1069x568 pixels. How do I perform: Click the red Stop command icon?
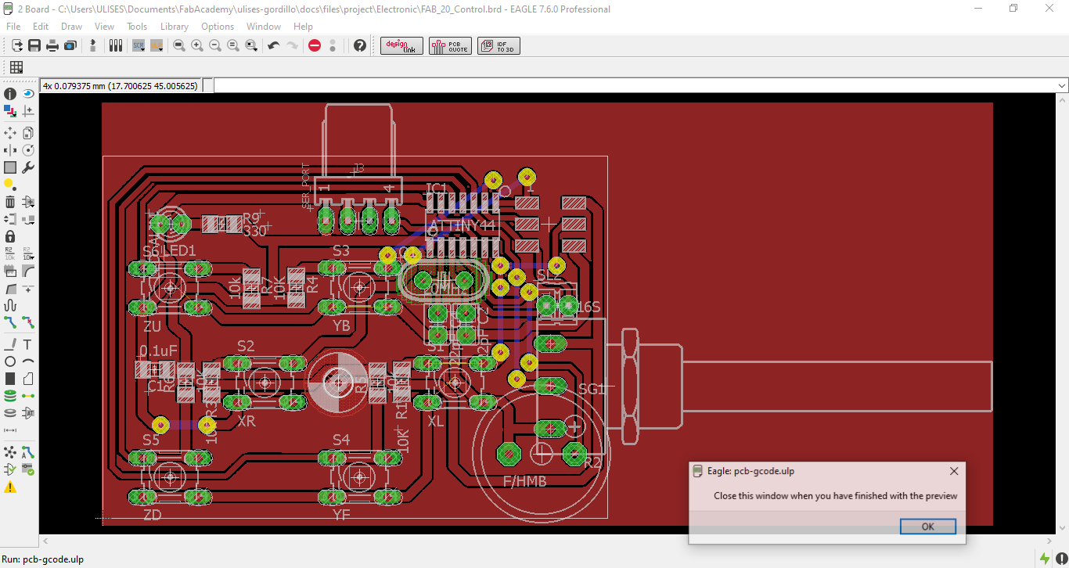[315, 46]
